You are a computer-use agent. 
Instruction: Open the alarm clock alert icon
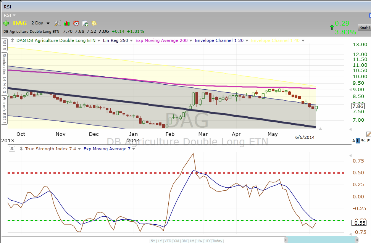(76, 23)
